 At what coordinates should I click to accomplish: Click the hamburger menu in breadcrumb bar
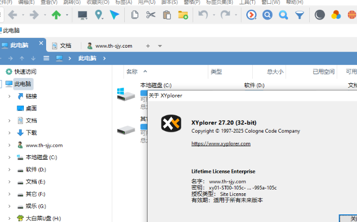pyautogui.click(x=47, y=58)
